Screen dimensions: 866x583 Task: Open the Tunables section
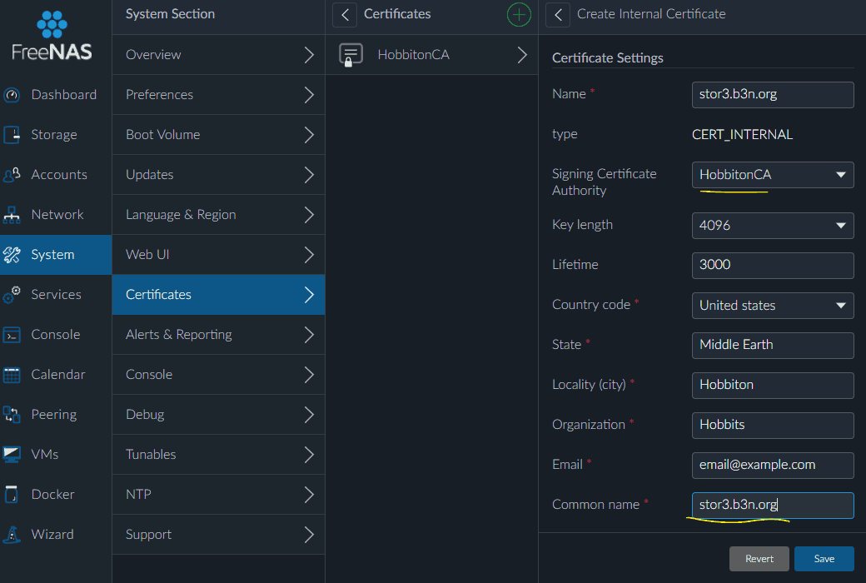219,454
